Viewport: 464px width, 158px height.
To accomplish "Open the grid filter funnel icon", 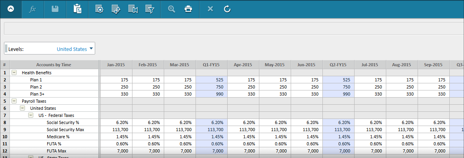I will (150, 9).
